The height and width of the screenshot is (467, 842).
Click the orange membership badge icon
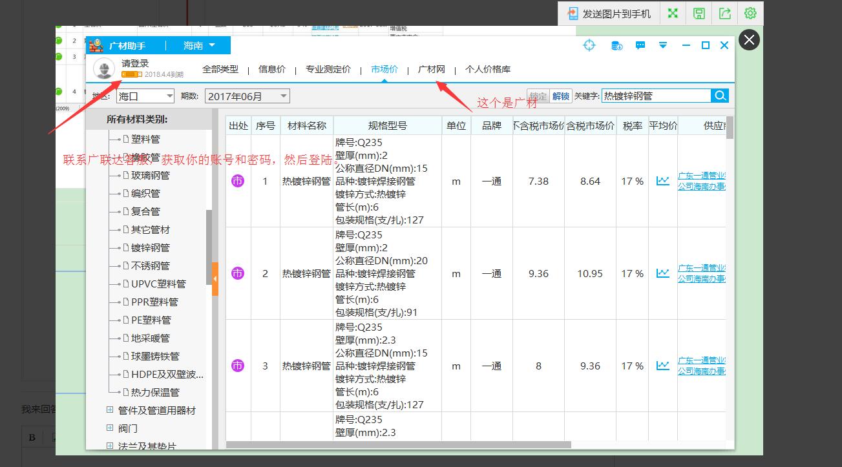pyautogui.click(x=131, y=74)
